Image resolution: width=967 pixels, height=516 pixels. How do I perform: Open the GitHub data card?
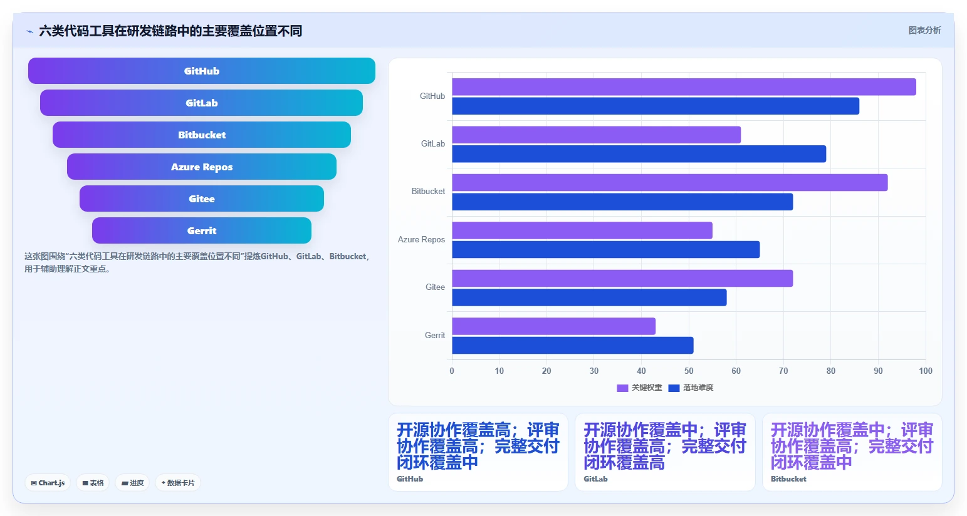coord(478,452)
